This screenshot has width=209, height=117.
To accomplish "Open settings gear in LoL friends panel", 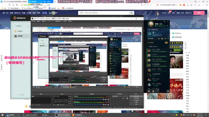I will pyautogui.click(x=164, y=22).
